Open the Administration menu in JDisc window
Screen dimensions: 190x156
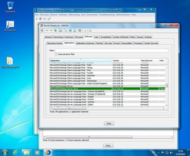123,15
